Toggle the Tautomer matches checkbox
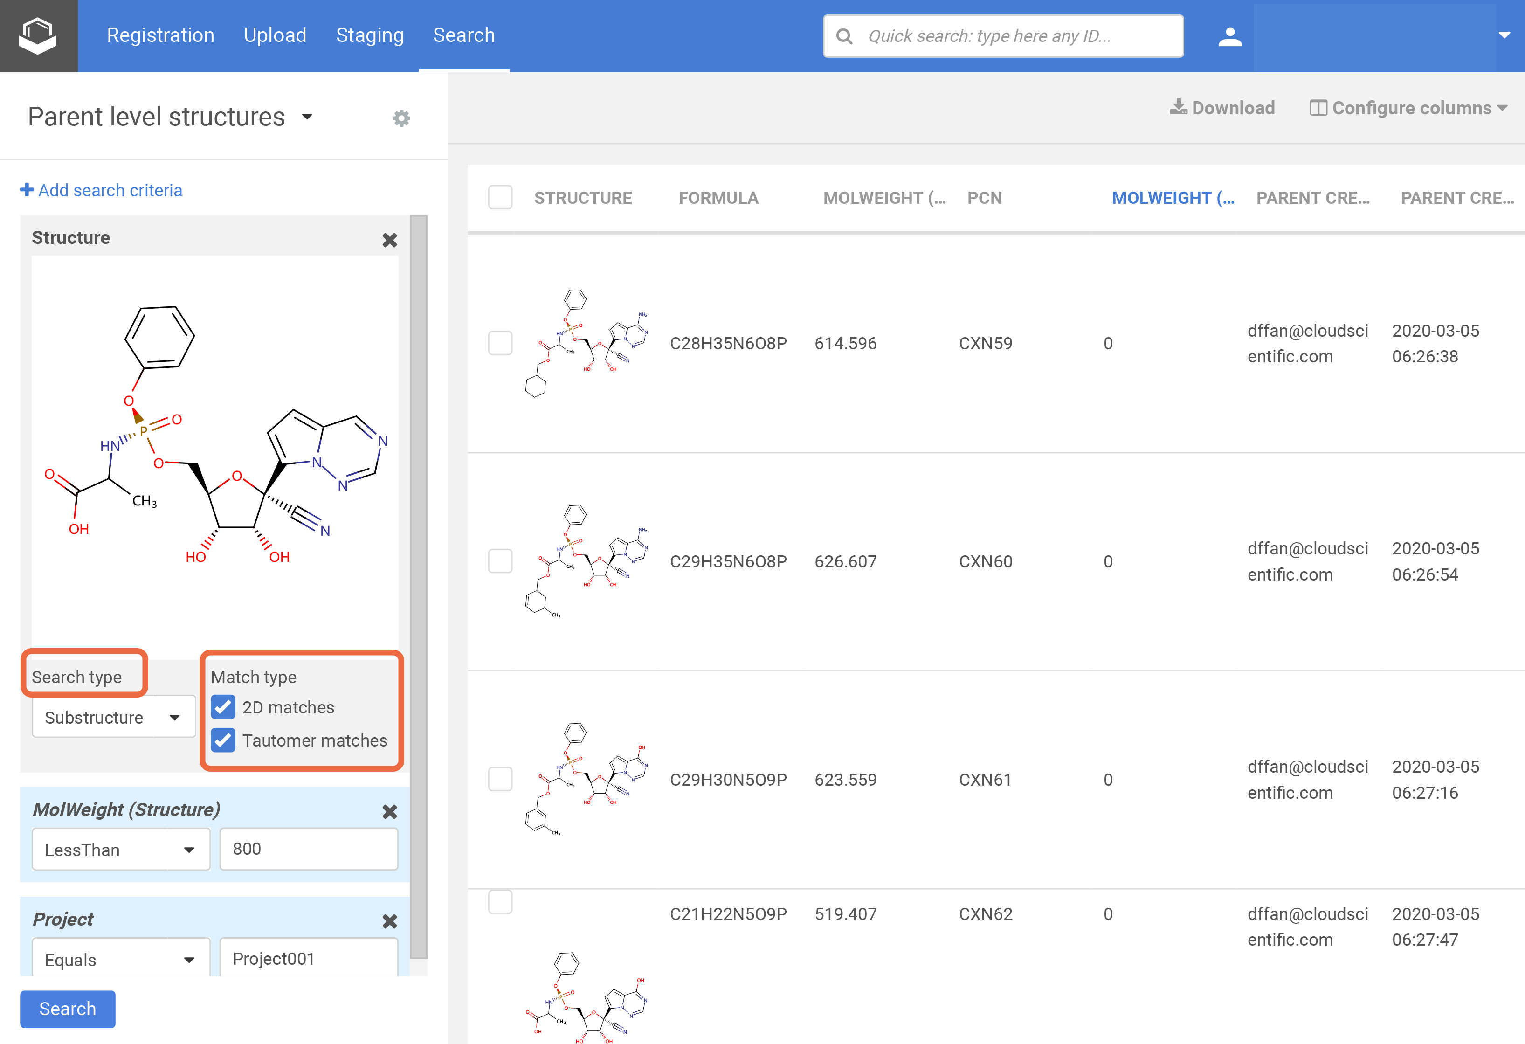Viewport: 1525px width, 1044px height. click(223, 740)
